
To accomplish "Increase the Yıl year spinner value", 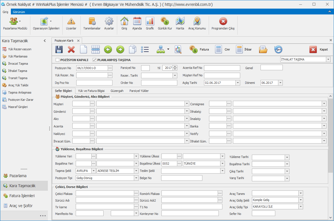I will (x=175, y=66).
